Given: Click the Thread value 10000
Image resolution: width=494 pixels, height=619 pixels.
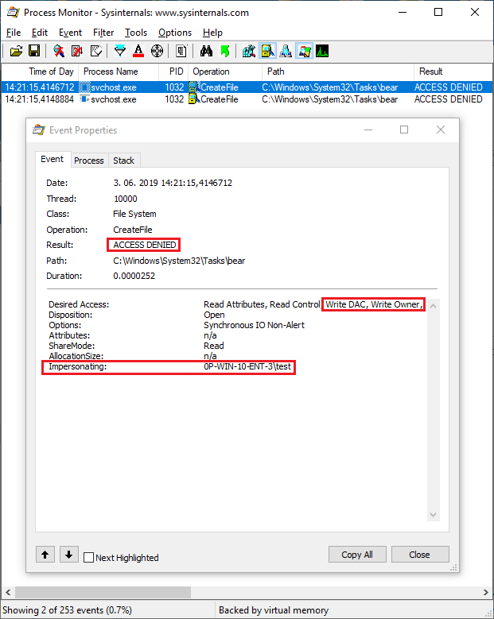Looking at the screenshot, I should [x=126, y=199].
